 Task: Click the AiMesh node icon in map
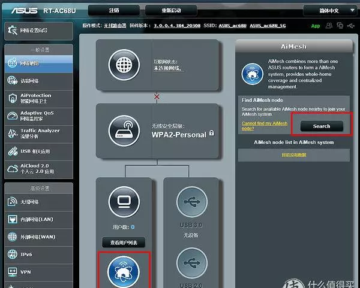[124, 272]
